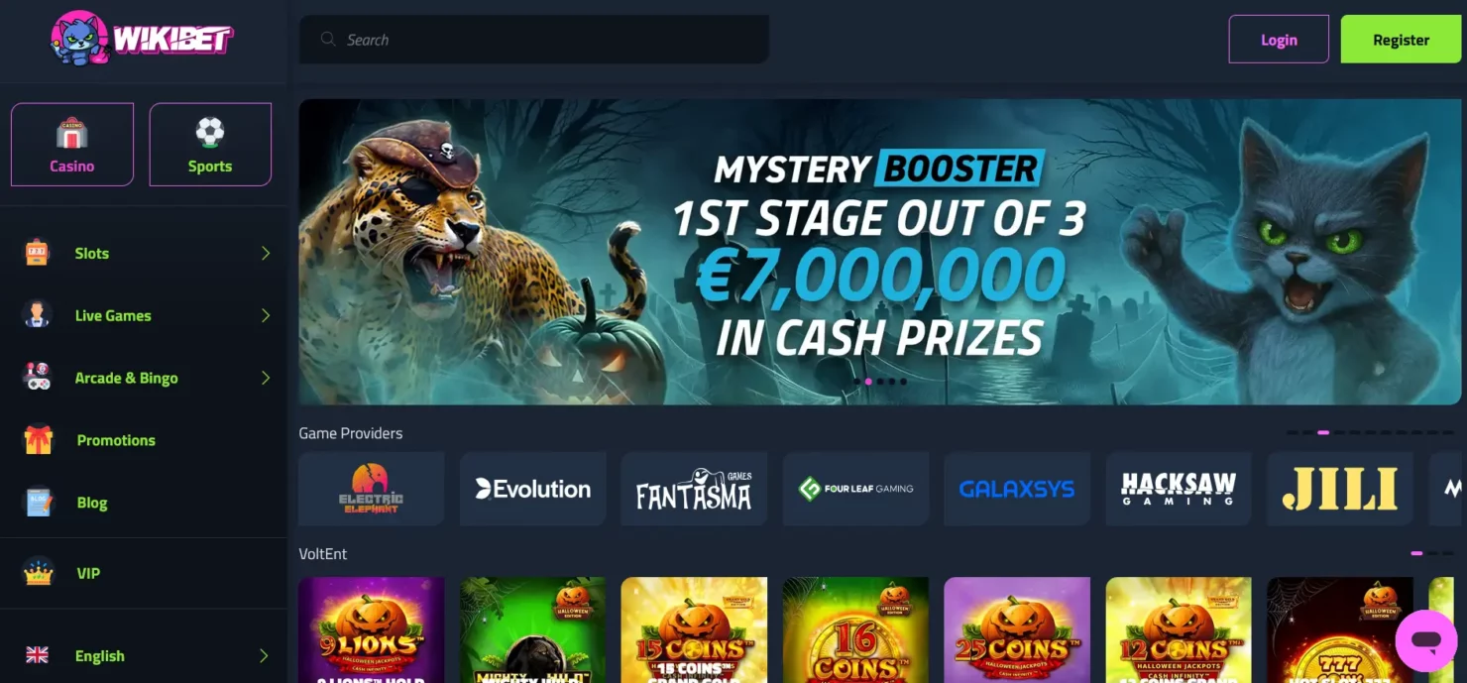
Task: Open the chat support bubble
Action: pyautogui.click(x=1425, y=640)
